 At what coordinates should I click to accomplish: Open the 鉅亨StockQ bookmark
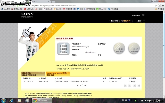coord(17,9)
